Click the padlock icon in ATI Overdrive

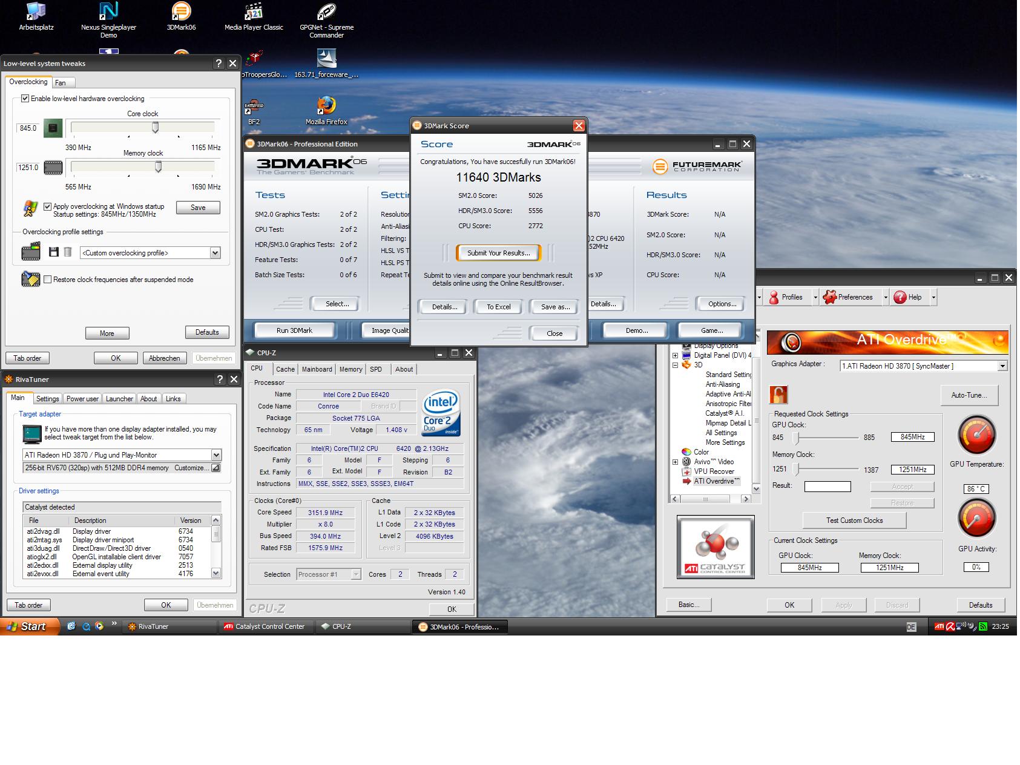point(778,395)
